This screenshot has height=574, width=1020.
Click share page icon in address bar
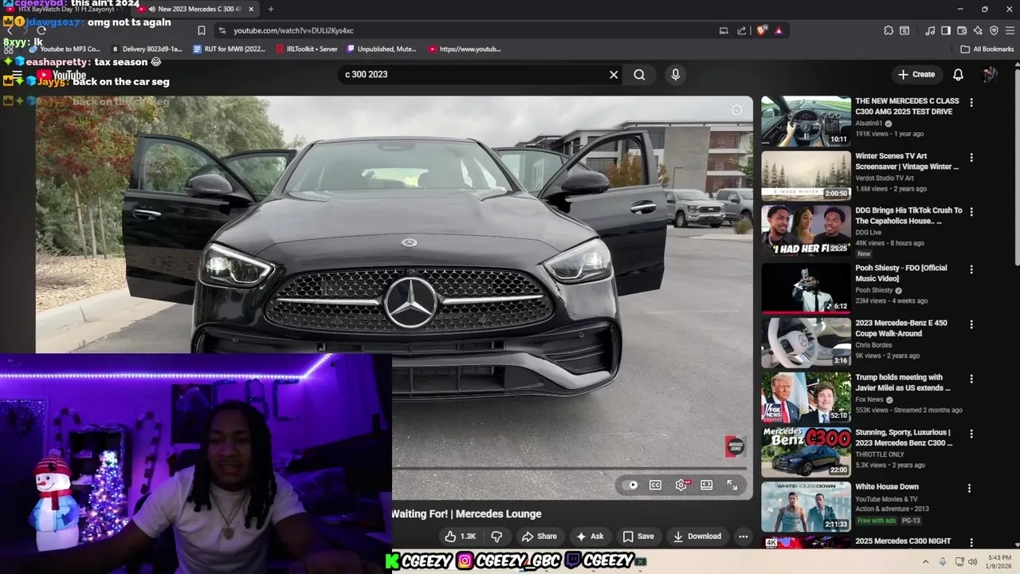(x=741, y=30)
